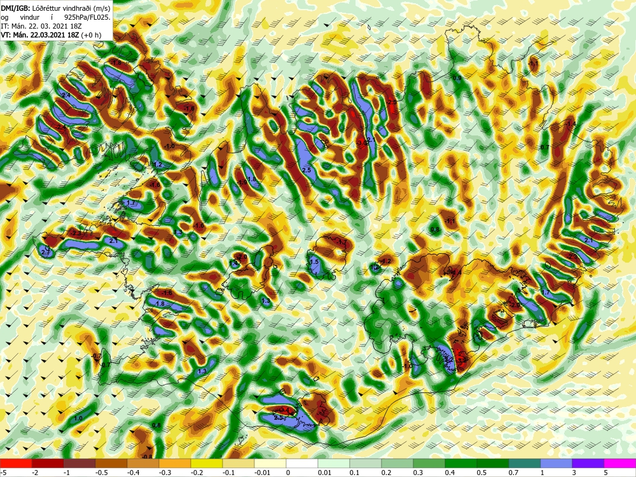
Task: Select the '-3.0' value label on the map
Action: tap(363, 142)
